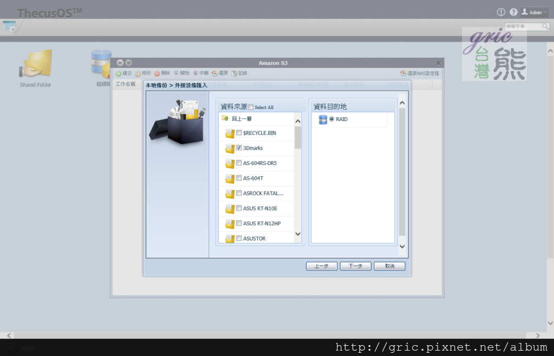Click the 搜尋字串 search input field
The width and height of the screenshot is (554, 356).
(523, 27)
